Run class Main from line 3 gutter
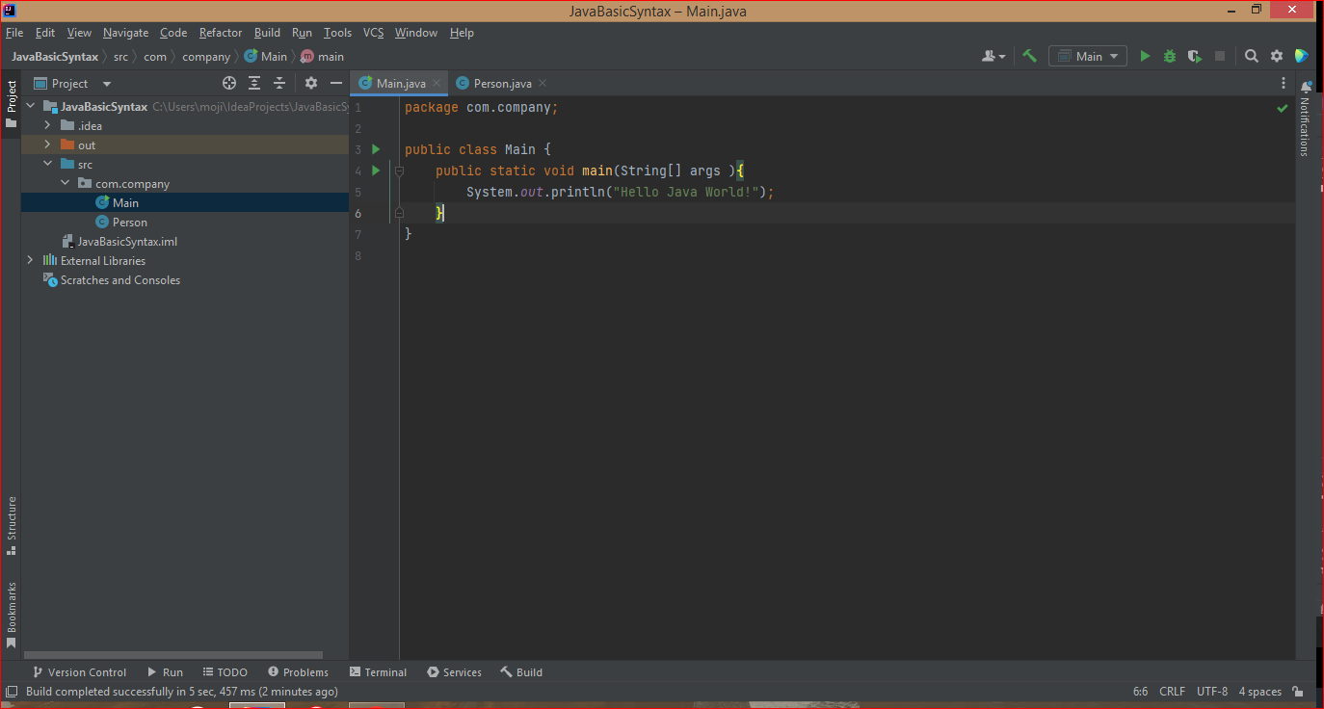 point(376,149)
